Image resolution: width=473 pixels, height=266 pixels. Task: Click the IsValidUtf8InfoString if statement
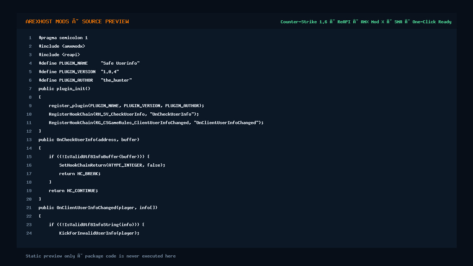click(96, 225)
